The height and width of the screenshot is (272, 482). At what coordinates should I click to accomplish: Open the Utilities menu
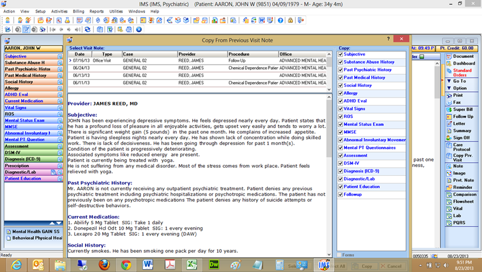pyautogui.click(x=116, y=11)
